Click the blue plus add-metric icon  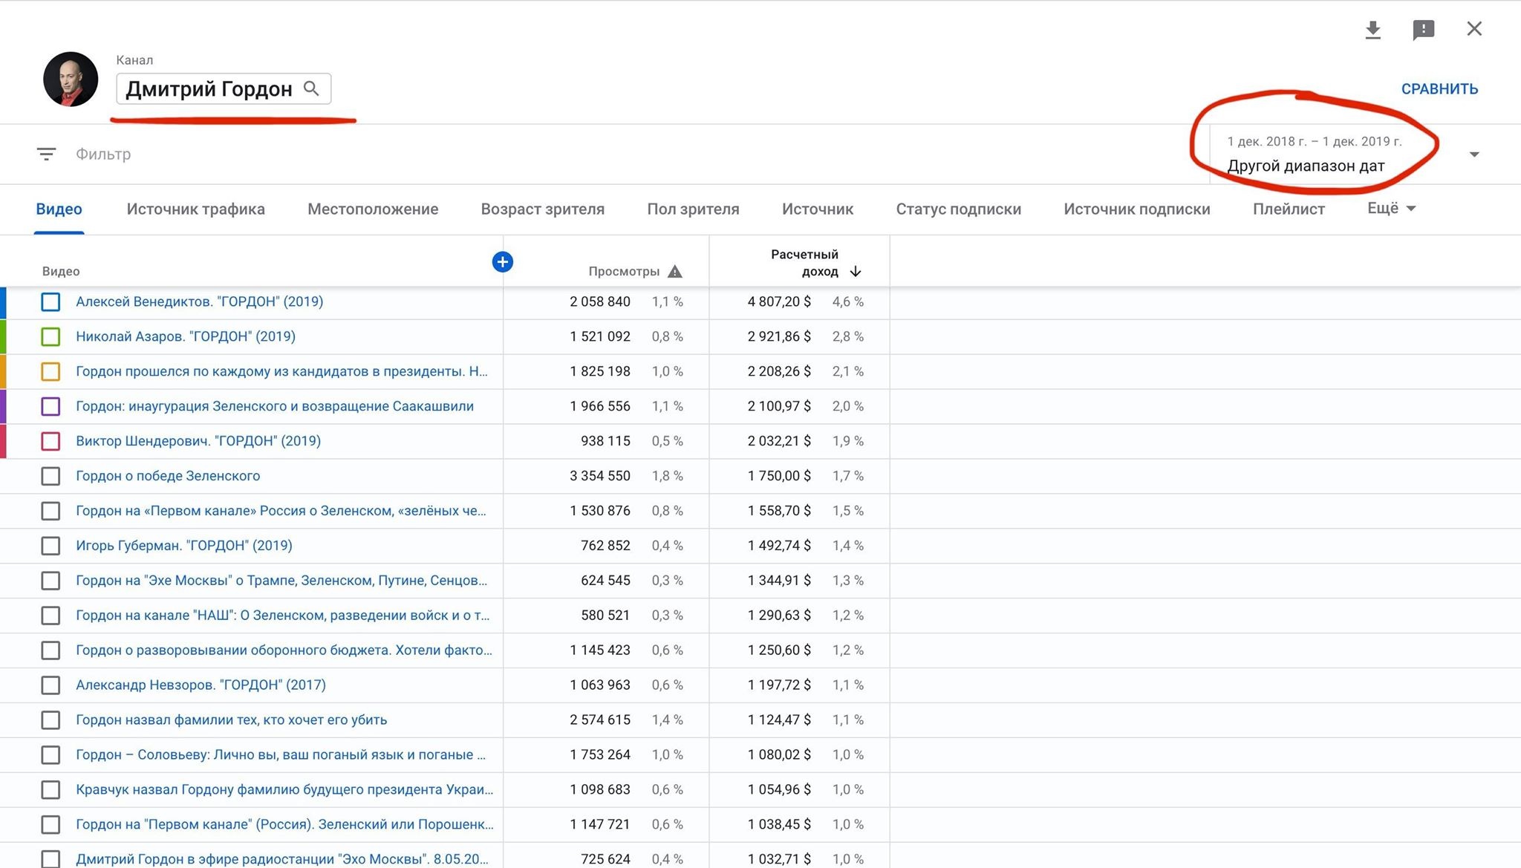[503, 261]
